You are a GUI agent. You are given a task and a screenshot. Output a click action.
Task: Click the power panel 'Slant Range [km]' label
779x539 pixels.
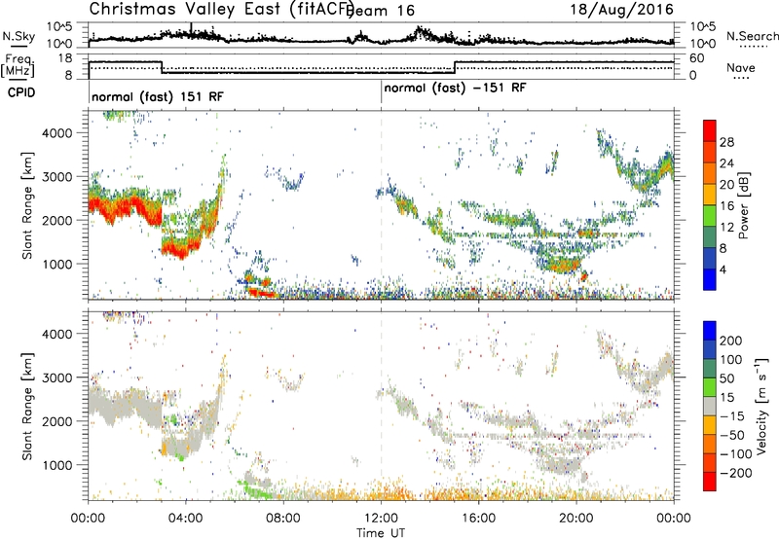coord(27,205)
